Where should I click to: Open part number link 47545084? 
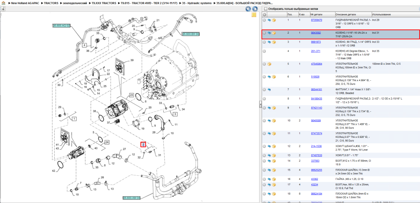[316, 64]
